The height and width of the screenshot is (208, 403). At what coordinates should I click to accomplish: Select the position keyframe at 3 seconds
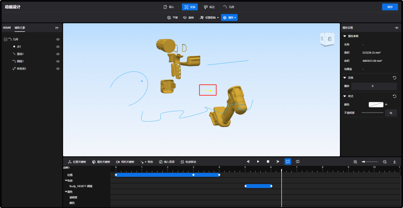[x=193, y=175]
